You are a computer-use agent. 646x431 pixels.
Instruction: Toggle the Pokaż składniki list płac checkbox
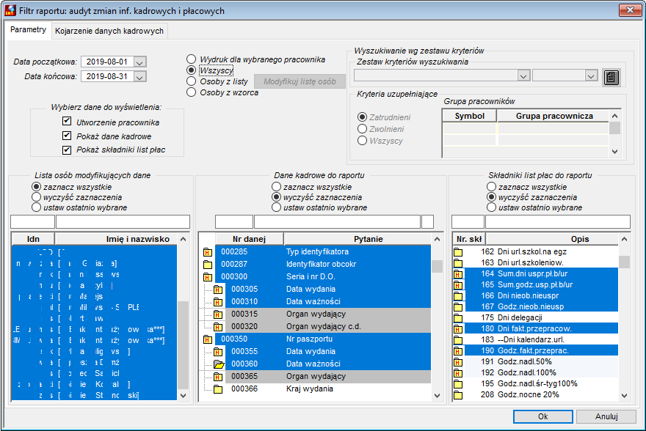pyautogui.click(x=67, y=150)
